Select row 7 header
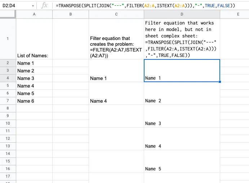Viewport: 249px width, 183px height. pyautogui.click(x=8, y=101)
